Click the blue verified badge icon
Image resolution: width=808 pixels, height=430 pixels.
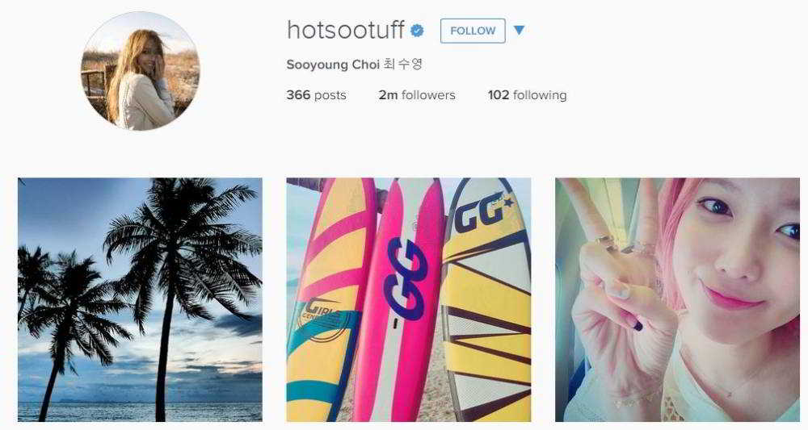417,31
